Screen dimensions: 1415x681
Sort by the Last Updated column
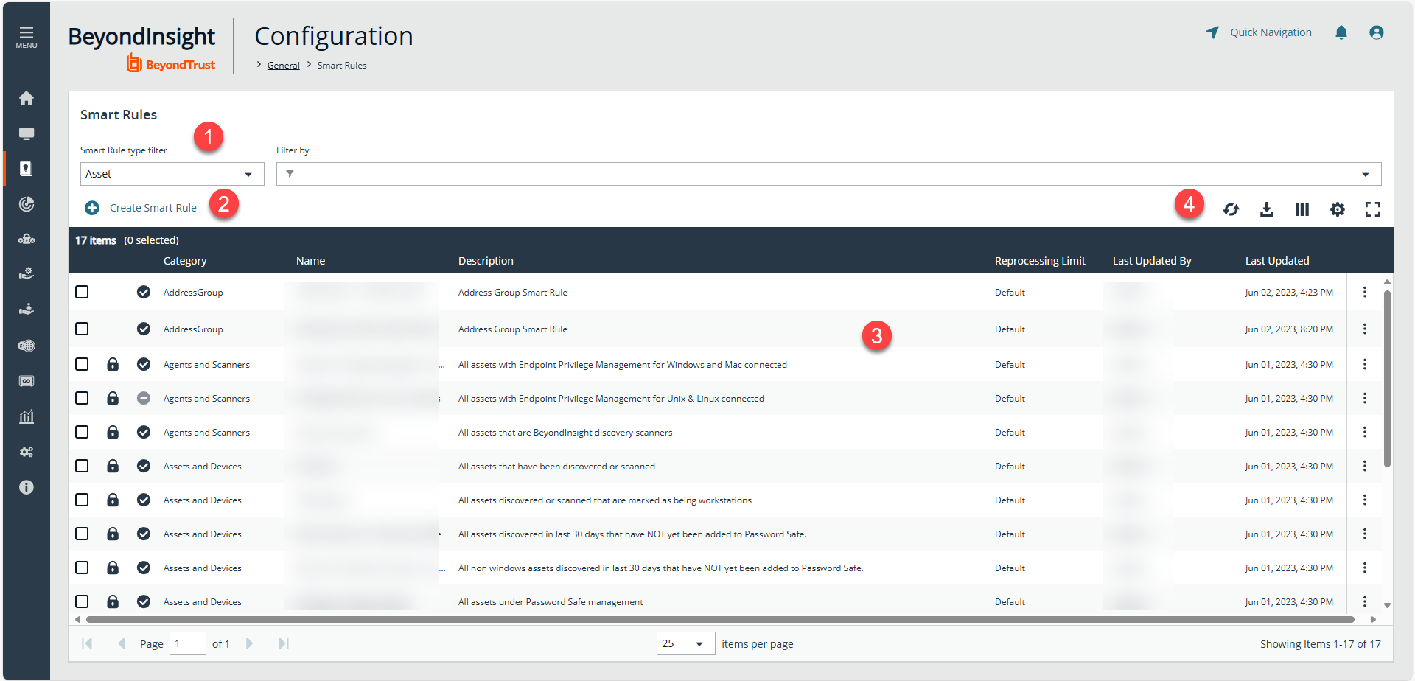pyautogui.click(x=1277, y=261)
